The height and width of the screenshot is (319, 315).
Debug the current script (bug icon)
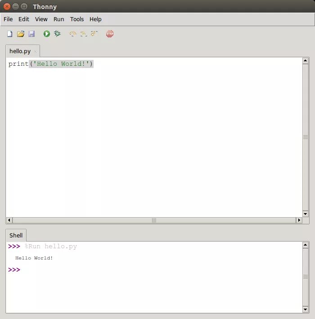click(57, 34)
